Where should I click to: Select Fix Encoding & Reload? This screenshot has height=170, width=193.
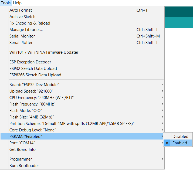point(30,23)
